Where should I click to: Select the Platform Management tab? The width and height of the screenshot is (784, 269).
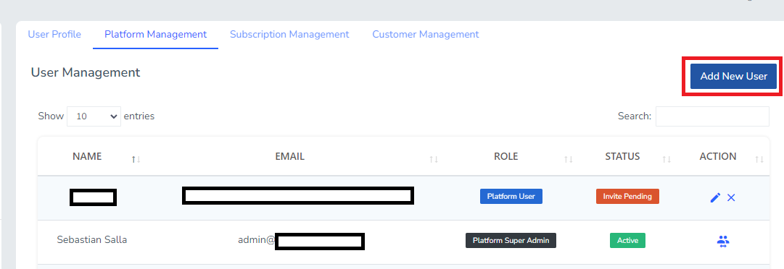pos(155,35)
